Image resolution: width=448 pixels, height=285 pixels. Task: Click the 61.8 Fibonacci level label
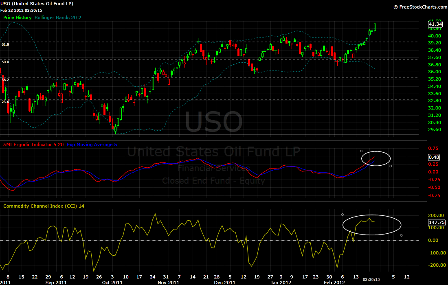[x=5, y=44]
